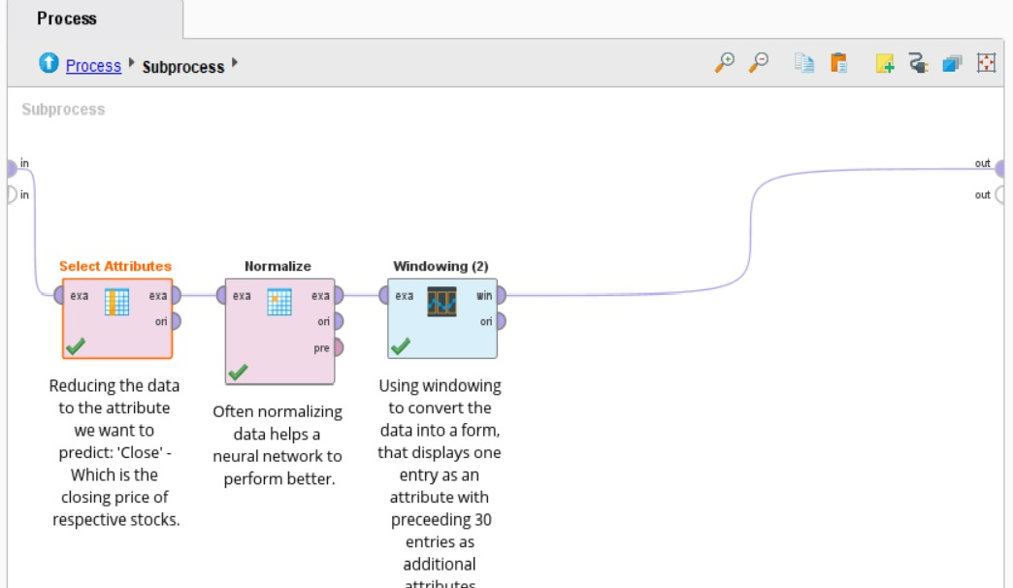This screenshot has width=1013, height=588.
Task: Click the blue up-arrow parent process icon
Action: (x=49, y=63)
